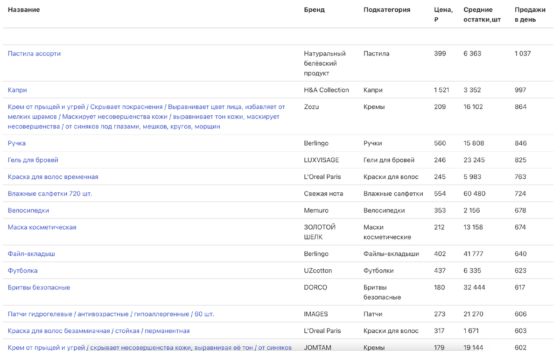The image size is (560, 351).
Task: Open the Zozu 'Скрывает покраснения' cream product link
Action: (147, 117)
